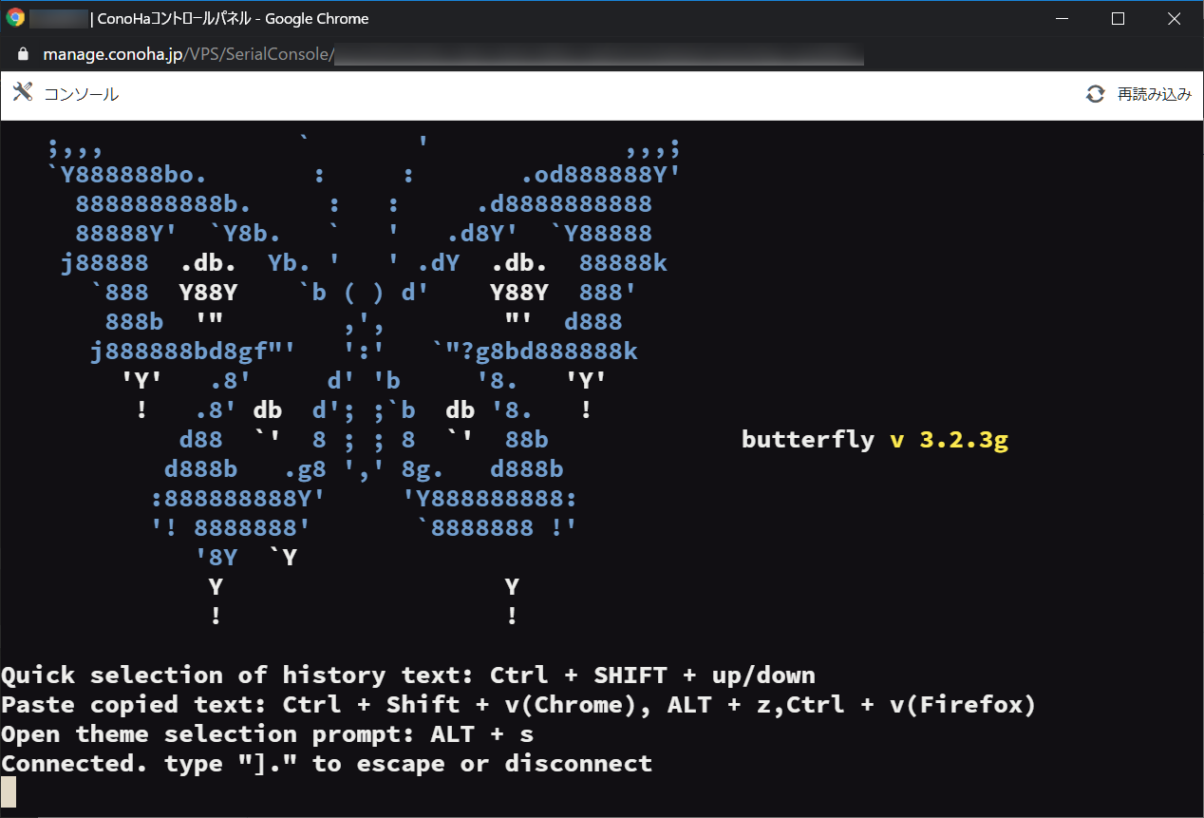Open the コンソール console menu
The width and height of the screenshot is (1204, 818).
coord(82,94)
